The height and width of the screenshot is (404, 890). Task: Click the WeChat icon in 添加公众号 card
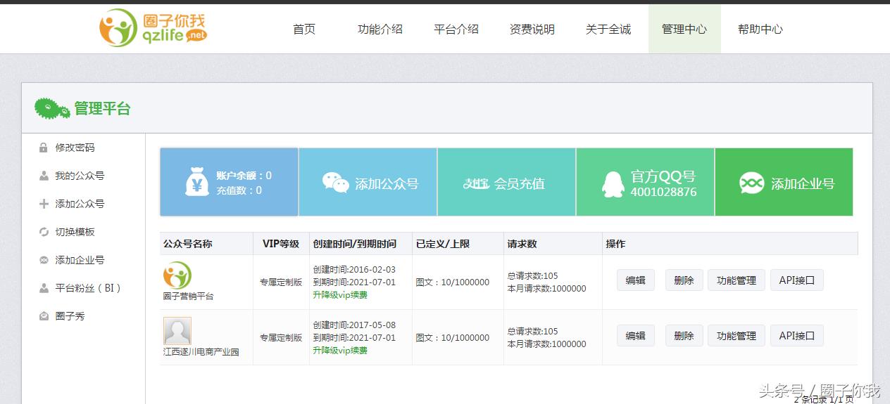point(336,183)
